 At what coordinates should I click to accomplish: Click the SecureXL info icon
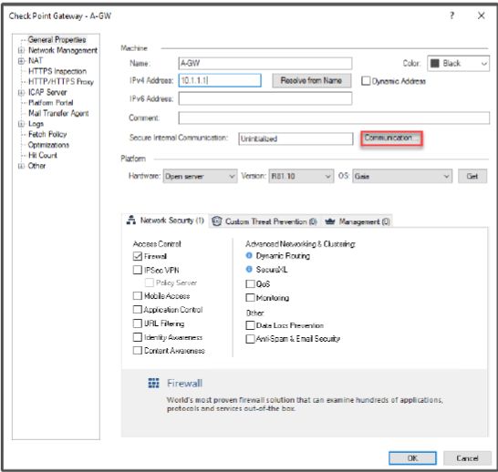(249, 270)
